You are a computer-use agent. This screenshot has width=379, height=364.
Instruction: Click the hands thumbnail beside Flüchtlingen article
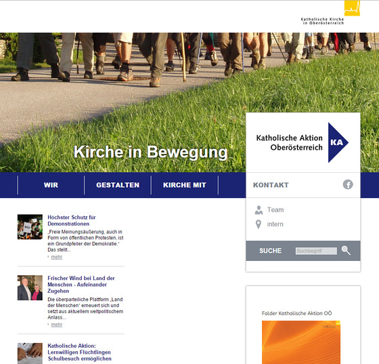30,353
